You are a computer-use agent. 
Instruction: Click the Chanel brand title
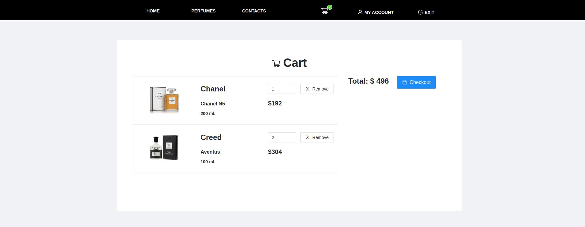[213, 89]
